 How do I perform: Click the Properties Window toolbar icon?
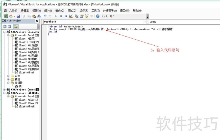coord(82,16)
